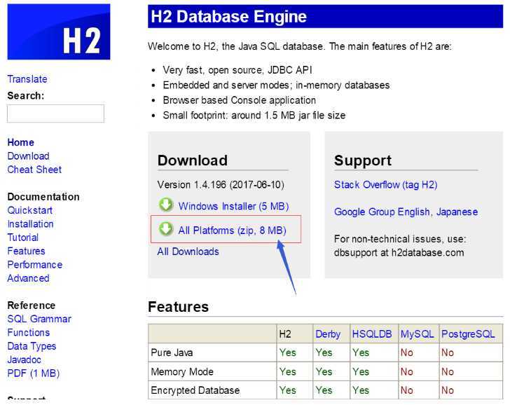
Task: Open Google Group English link
Action: (x=382, y=212)
